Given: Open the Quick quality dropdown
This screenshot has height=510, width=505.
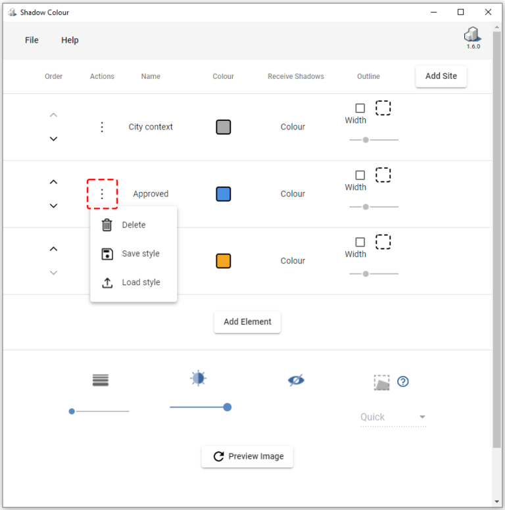Looking at the screenshot, I should [x=393, y=417].
